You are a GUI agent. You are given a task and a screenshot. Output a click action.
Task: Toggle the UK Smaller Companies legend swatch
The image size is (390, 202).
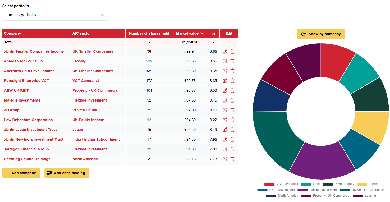click(x=345, y=190)
